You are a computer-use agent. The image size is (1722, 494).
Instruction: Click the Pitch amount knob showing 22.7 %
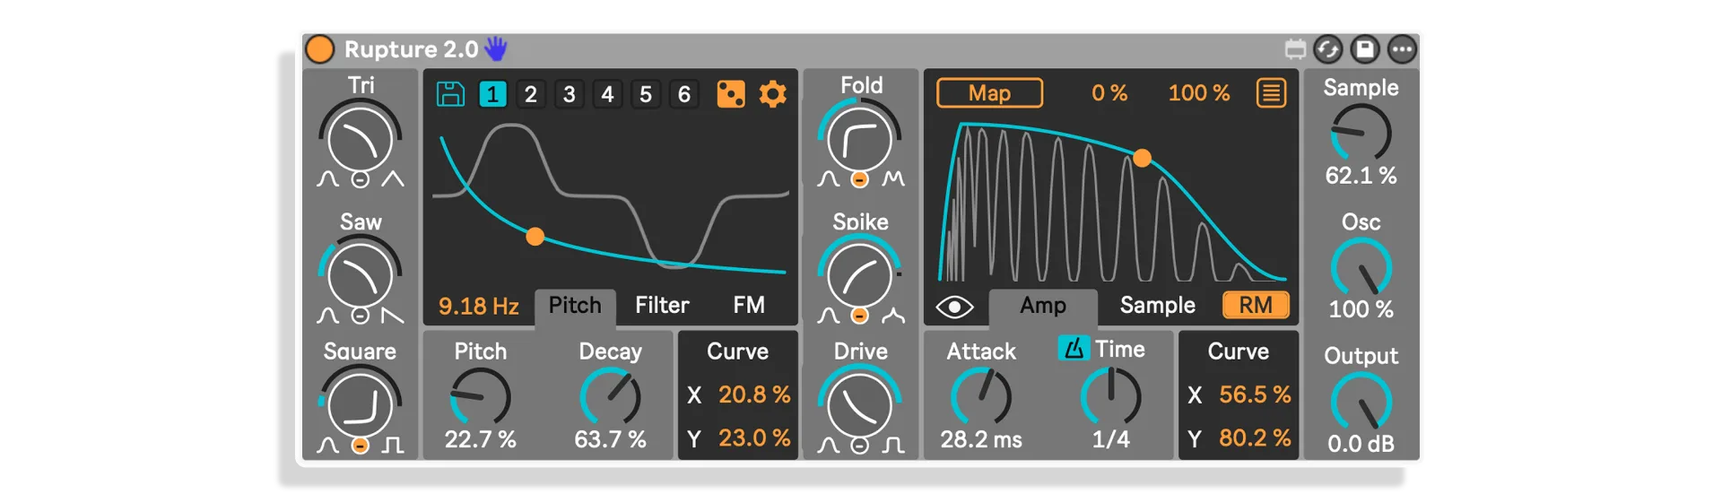coord(480,397)
